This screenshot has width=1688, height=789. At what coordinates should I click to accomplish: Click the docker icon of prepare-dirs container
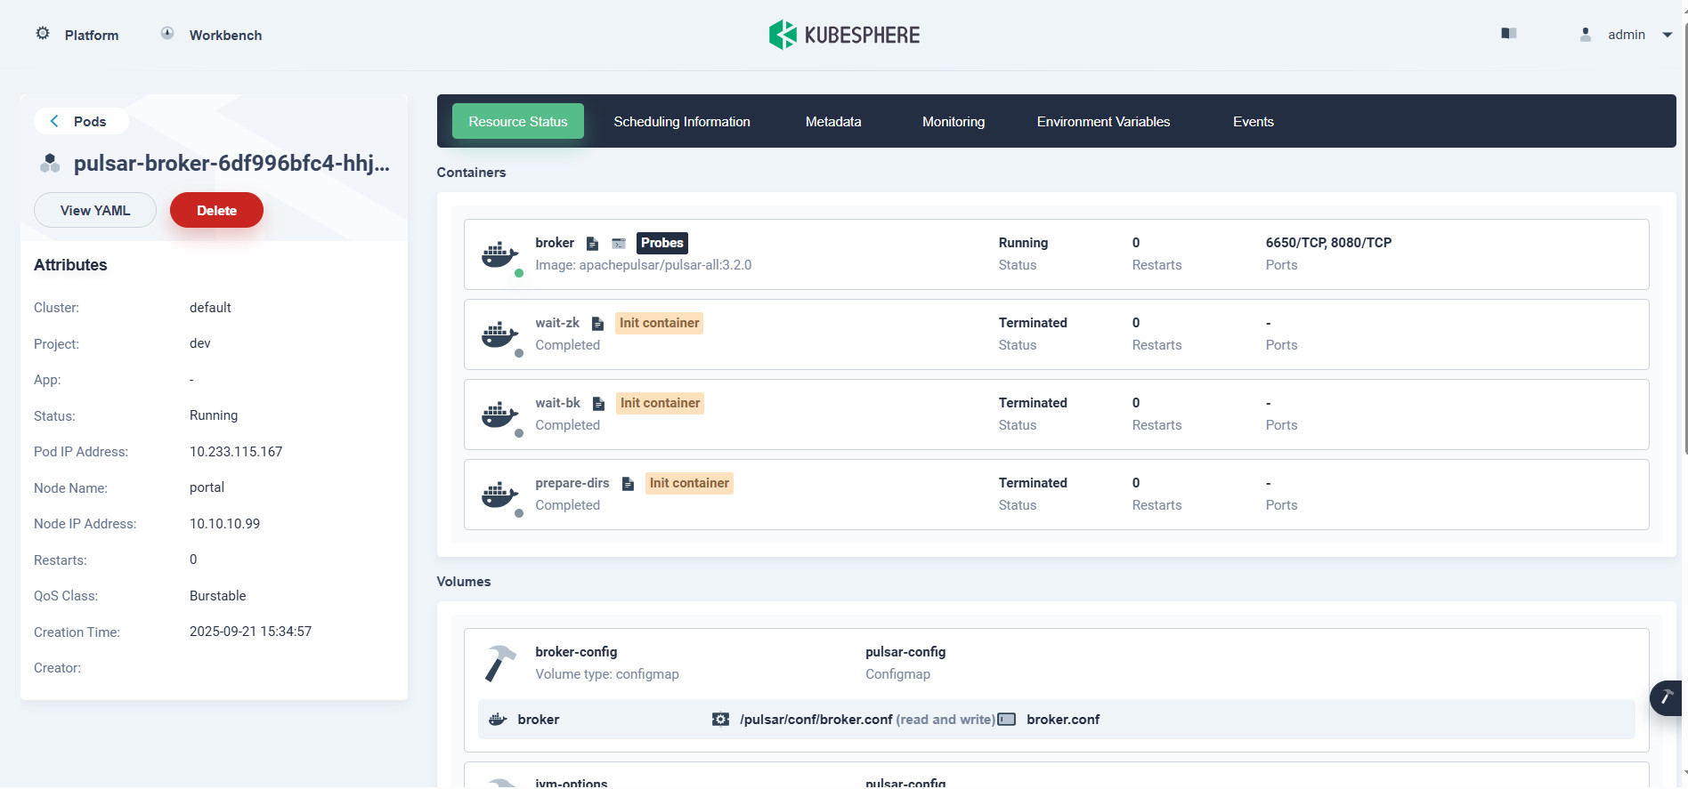(499, 495)
